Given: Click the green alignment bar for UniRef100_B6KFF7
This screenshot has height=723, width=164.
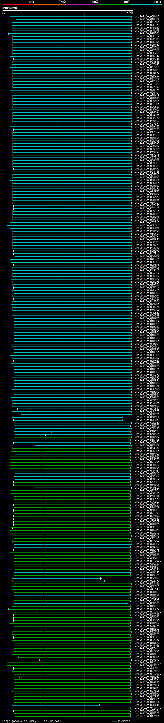Looking at the screenshot, I should pos(73,437).
